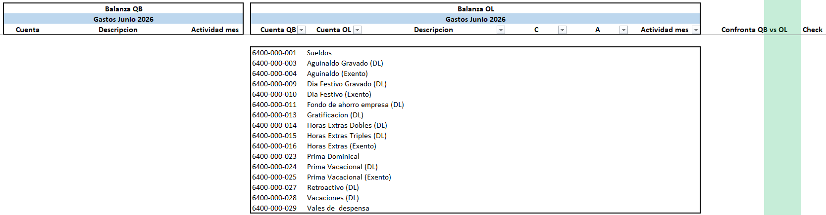Open the Cuenta OL filter dropdown

tap(358, 30)
